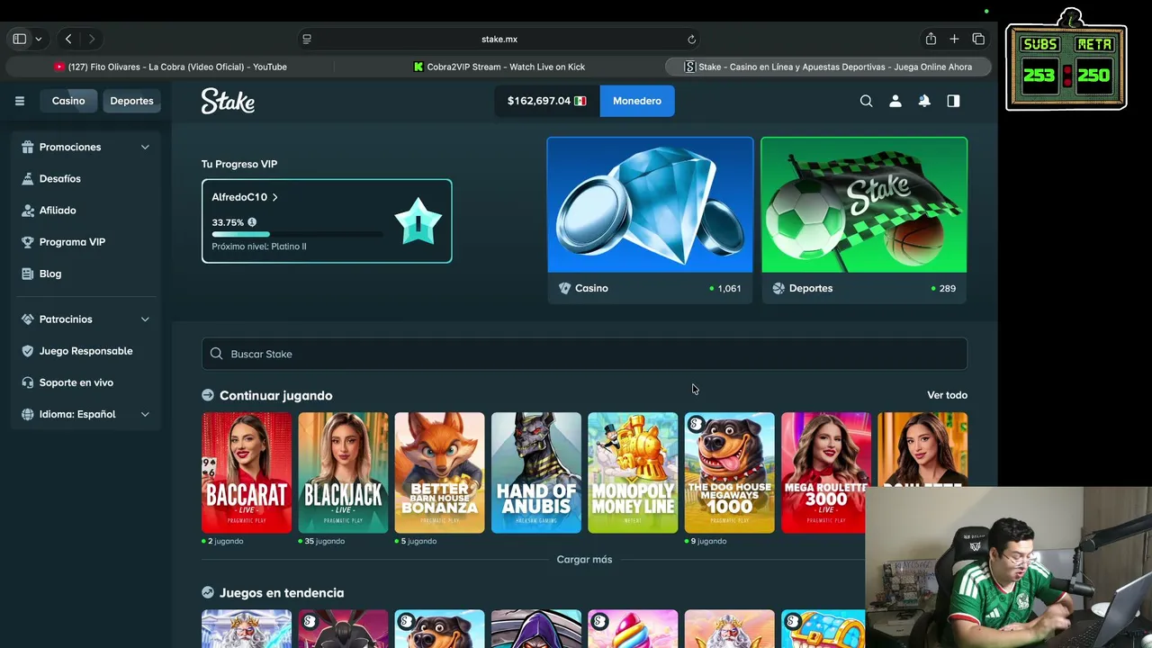Screen dimensions: 1152x648
Task: Open the Idioma: Español language dropdown
Action: point(85,414)
